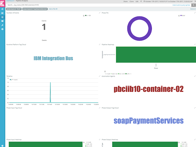The width and height of the screenshot is (196, 147).
Task: Click the Pipeline Analytics title text
Action: 22,1
